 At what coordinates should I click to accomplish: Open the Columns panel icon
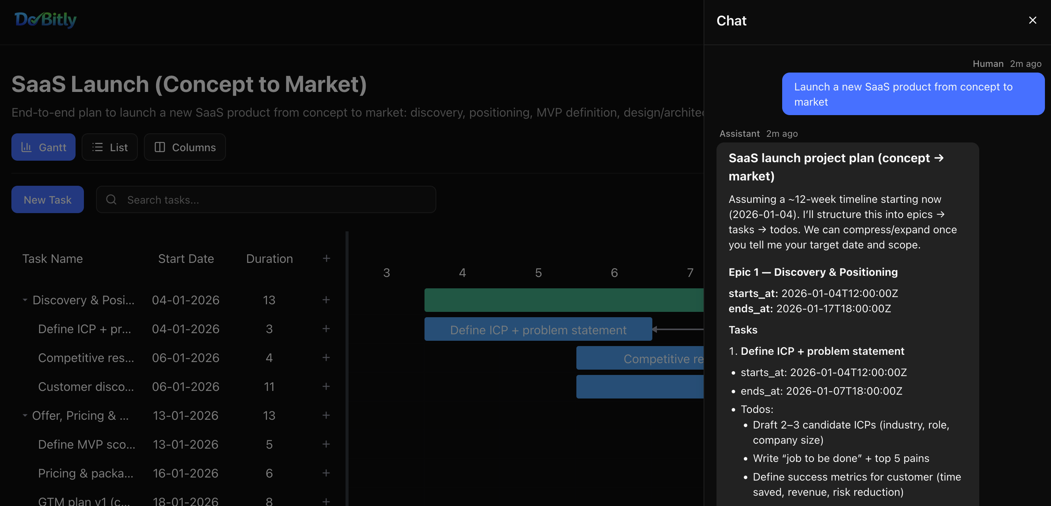(x=160, y=147)
